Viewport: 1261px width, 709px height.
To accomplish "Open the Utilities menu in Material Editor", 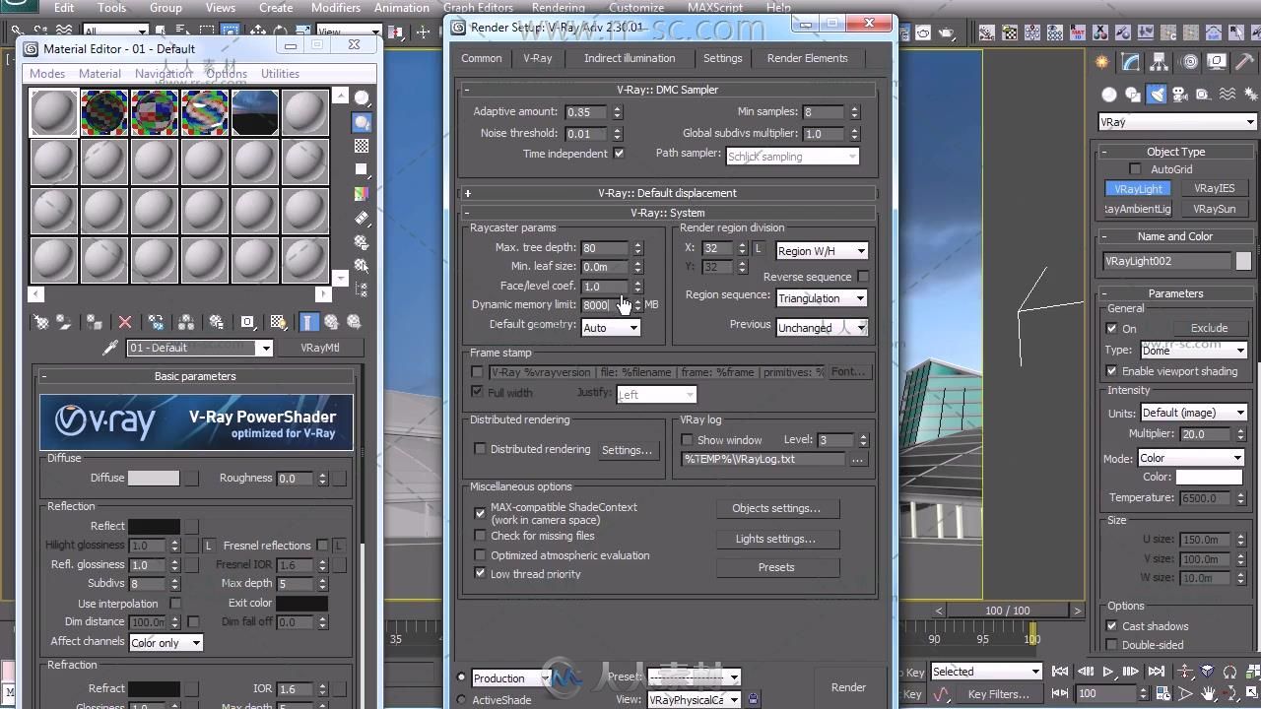I will coord(280,74).
